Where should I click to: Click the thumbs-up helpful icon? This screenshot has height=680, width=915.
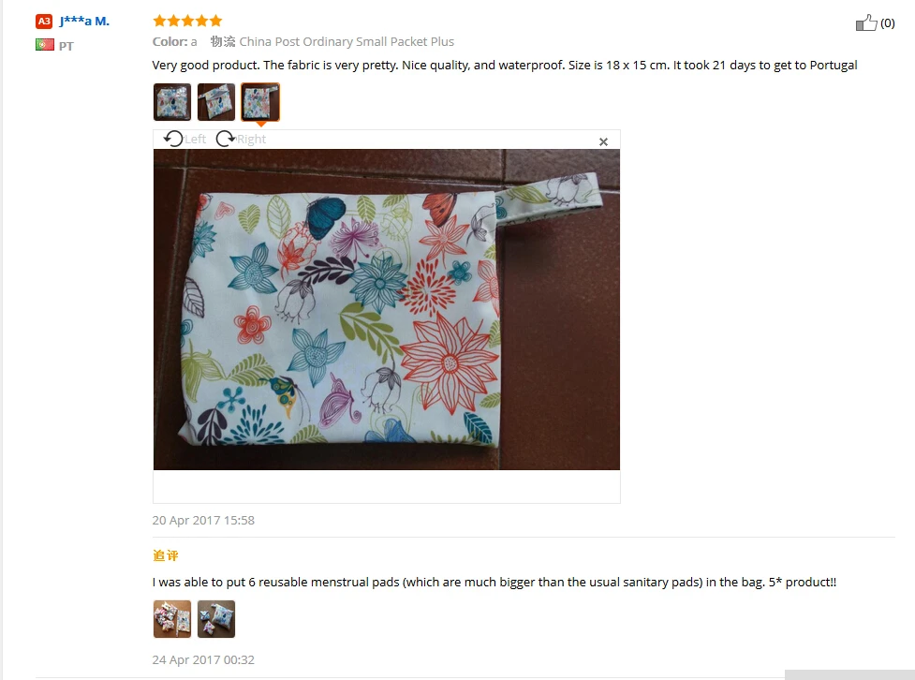tap(866, 22)
